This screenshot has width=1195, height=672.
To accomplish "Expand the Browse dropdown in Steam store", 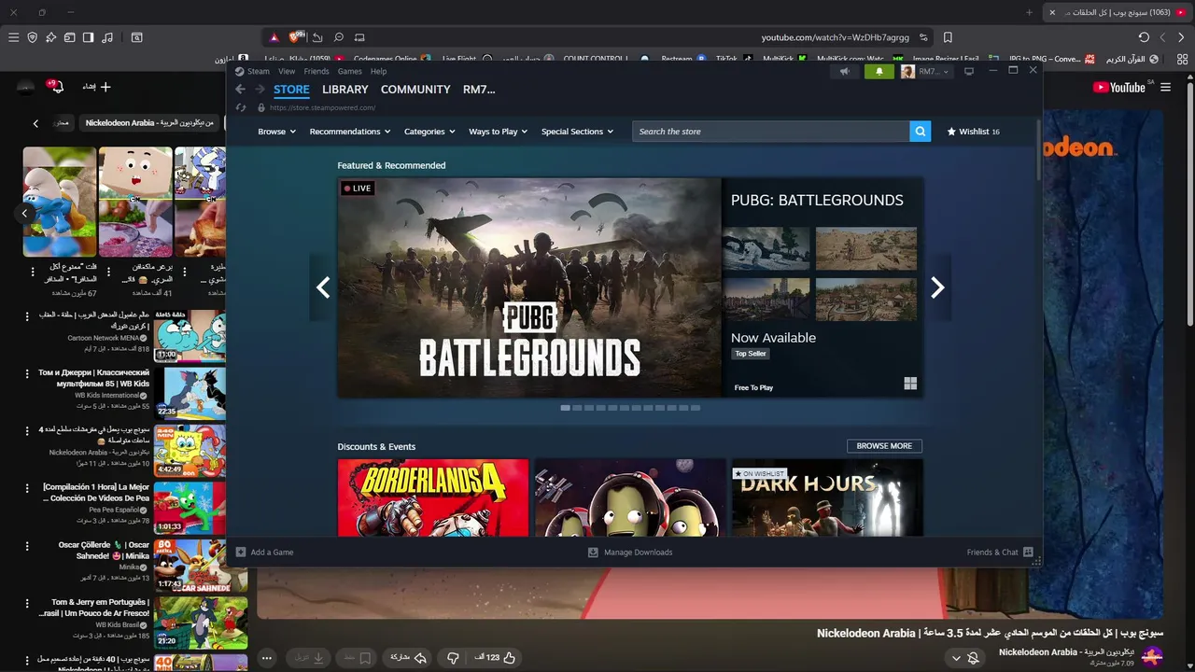I will point(276,132).
